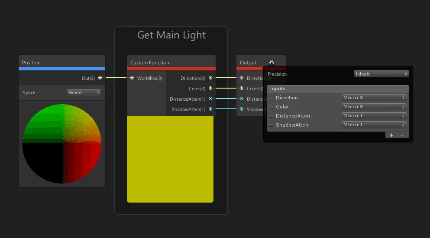The width and height of the screenshot is (430, 238).
Task: Select the Custom Function Direction(3) output port
Action: click(x=210, y=78)
